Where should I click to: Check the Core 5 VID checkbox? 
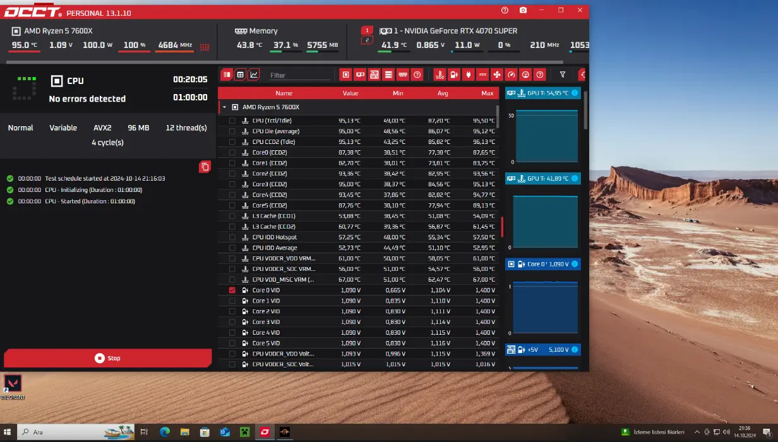tap(232, 343)
